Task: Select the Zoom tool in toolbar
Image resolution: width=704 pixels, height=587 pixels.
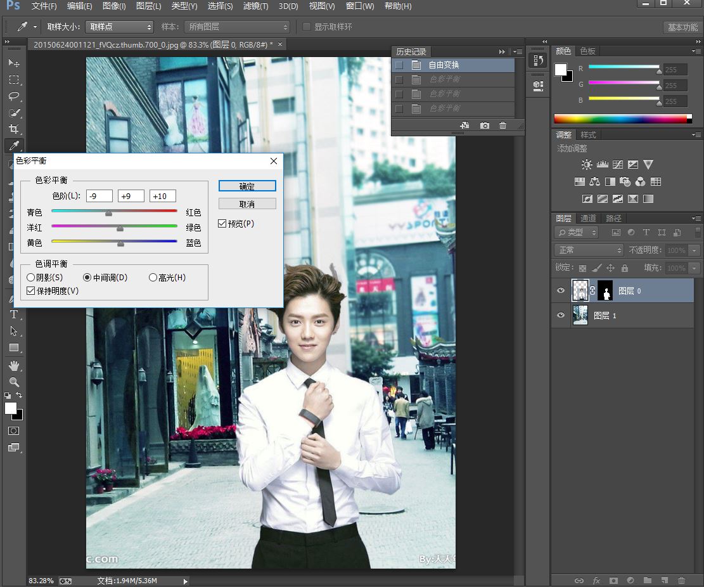Action: (13, 382)
